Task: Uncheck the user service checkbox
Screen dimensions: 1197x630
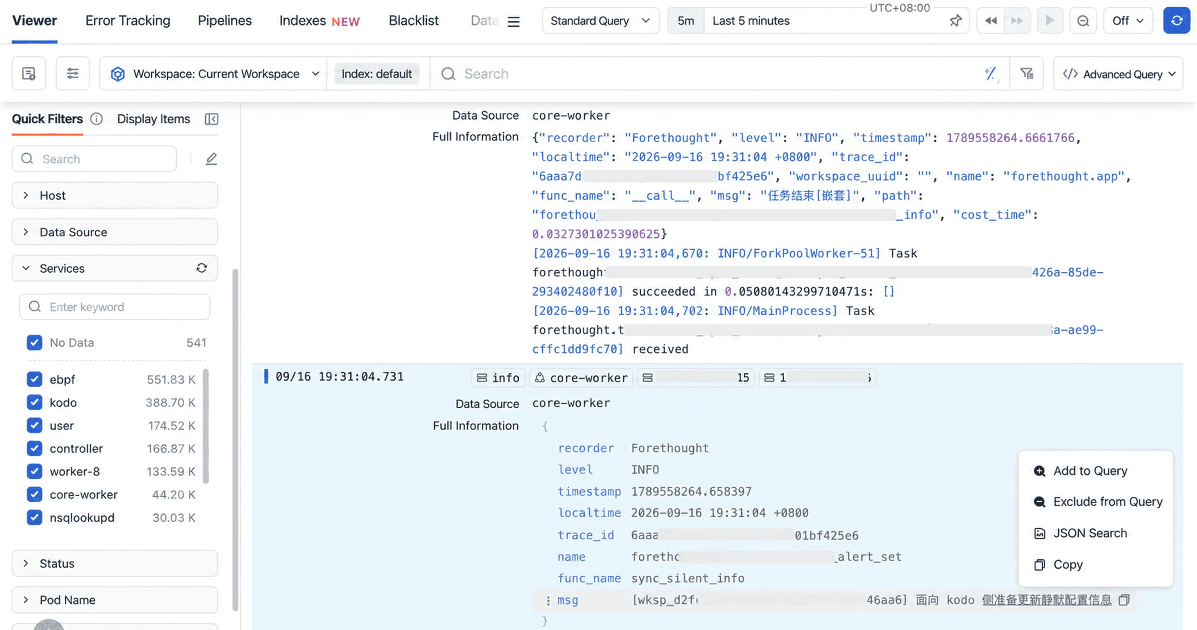Action: 34,425
